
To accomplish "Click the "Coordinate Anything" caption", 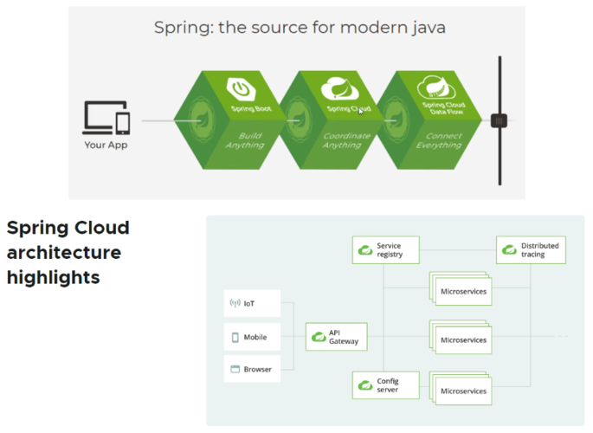I will coord(346,141).
